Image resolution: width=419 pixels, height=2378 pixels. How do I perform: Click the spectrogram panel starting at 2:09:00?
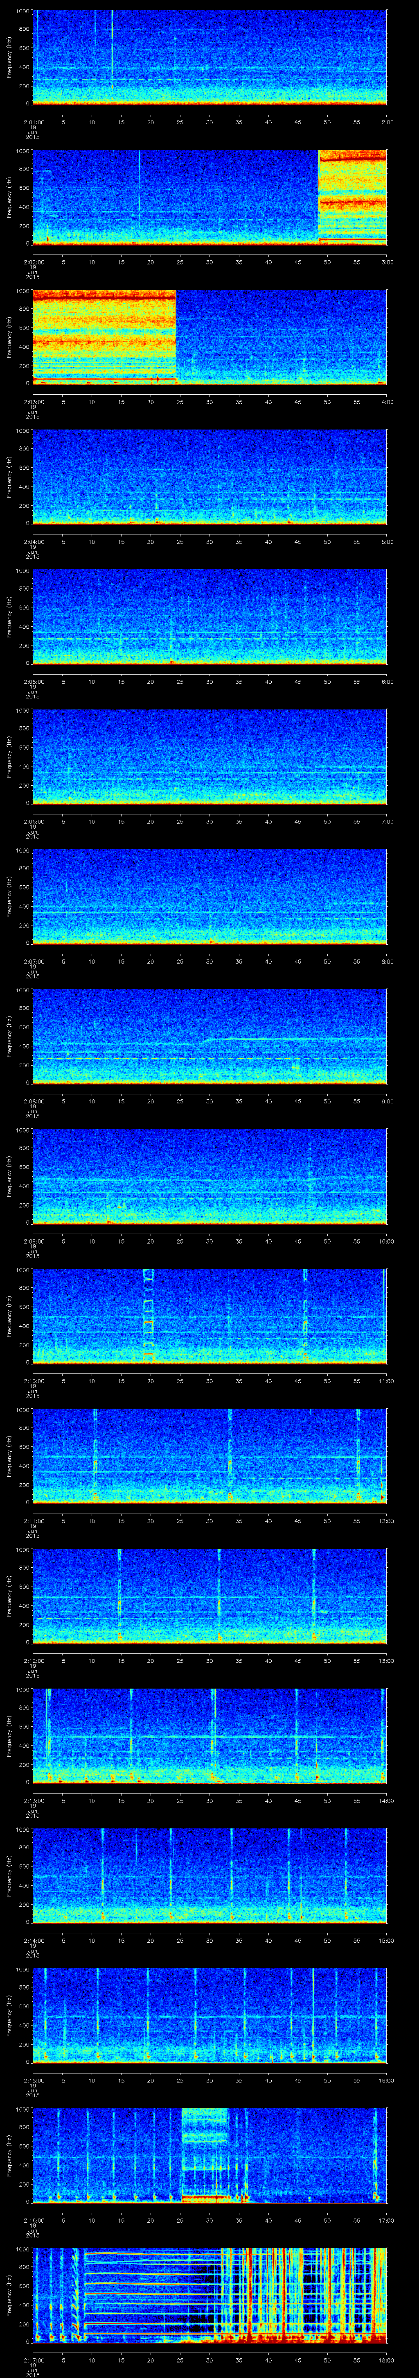(x=209, y=1176)
